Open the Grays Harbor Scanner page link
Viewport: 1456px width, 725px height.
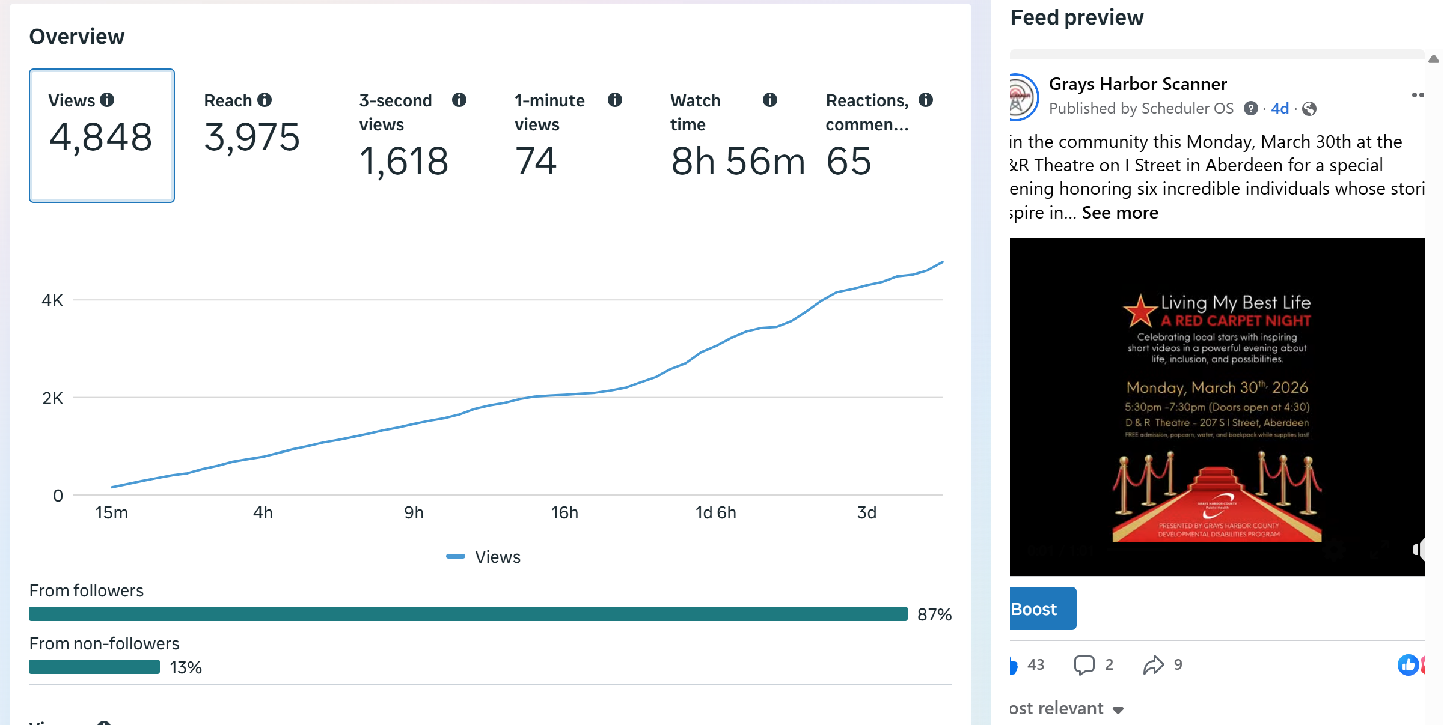1137,84
